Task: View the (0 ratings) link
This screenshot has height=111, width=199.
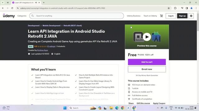Action: [x=51, y=46]
